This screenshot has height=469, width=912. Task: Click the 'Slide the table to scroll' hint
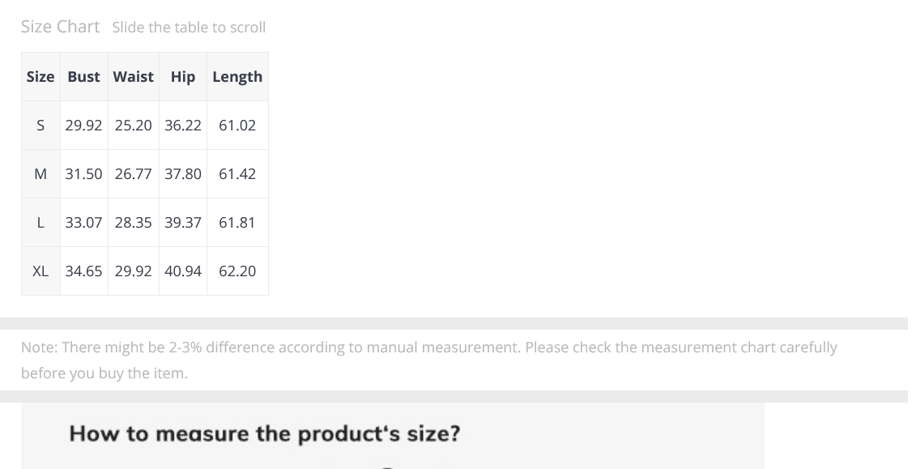coord(189,28)
